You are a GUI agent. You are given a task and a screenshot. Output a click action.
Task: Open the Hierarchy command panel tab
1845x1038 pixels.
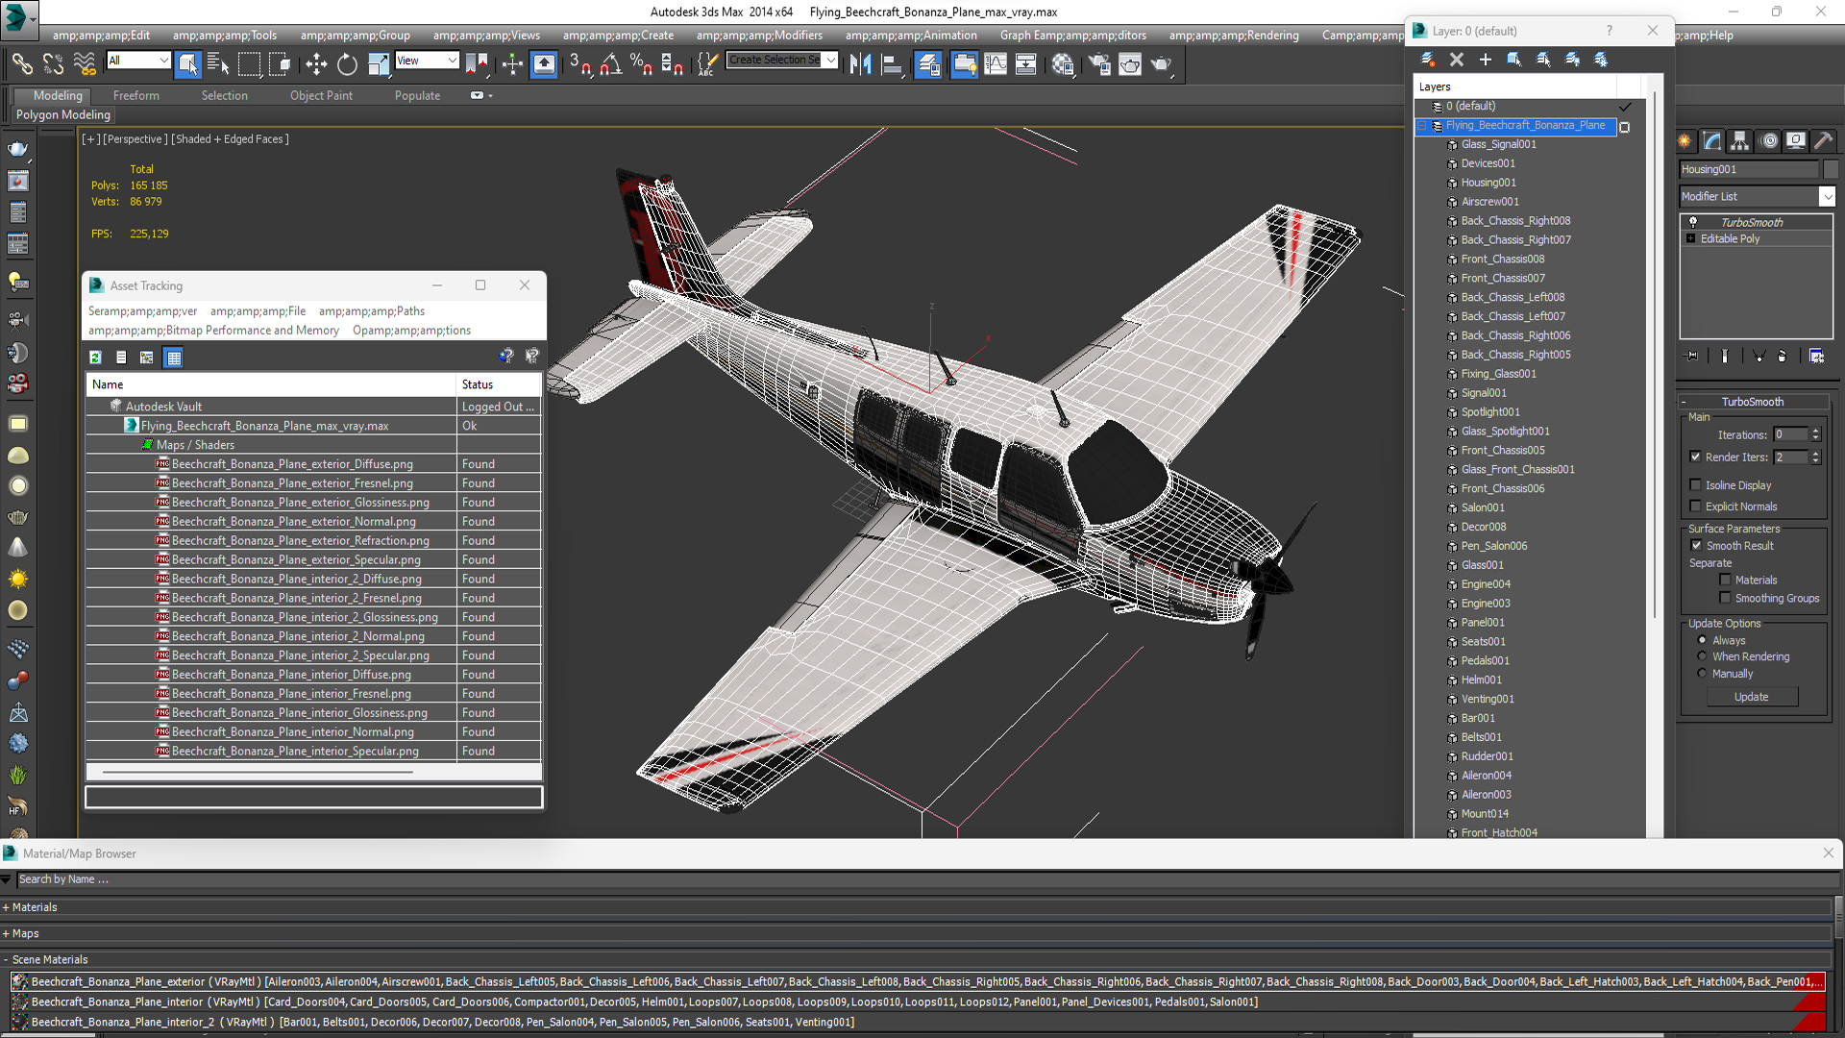pos(1739,141)
